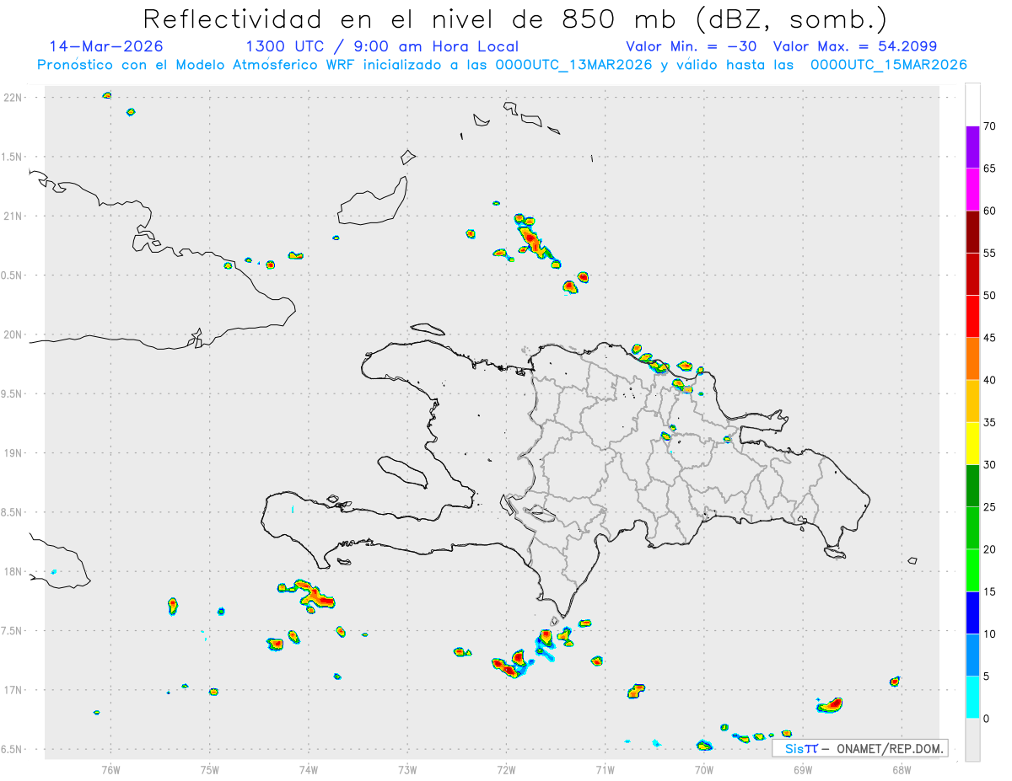The width and height of the screenshot is (1012, 781).
Task: Click the "72W" longitude label
Action: tap(506, 769)
